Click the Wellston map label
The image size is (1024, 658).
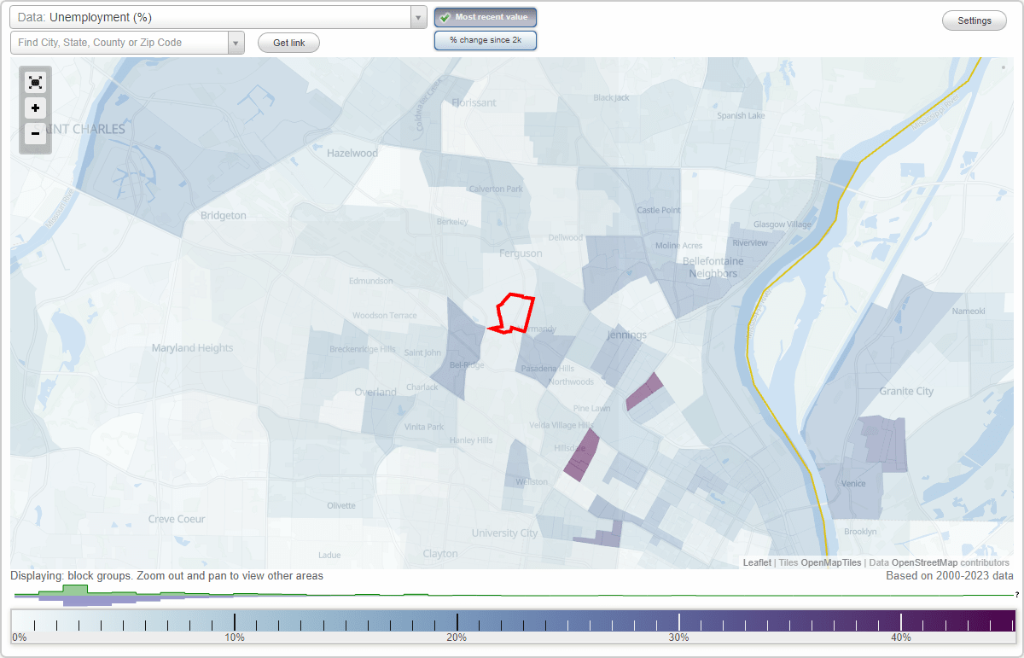(x=532, y=482)
